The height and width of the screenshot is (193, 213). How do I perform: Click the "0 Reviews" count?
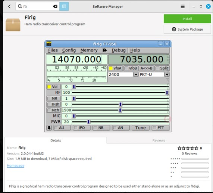point(189,153)
